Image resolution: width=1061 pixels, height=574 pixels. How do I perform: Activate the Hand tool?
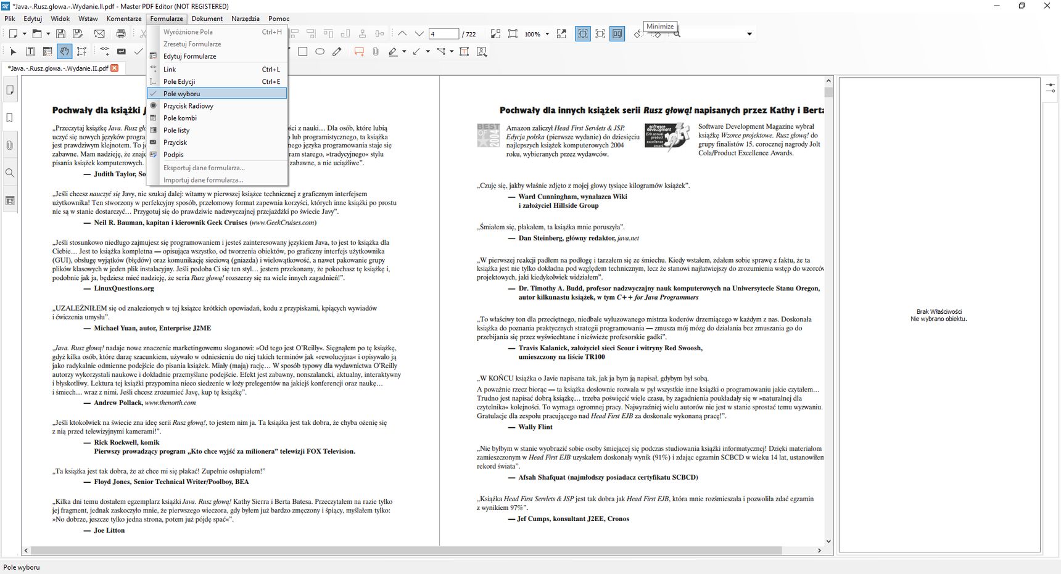[x=64, y=52]
